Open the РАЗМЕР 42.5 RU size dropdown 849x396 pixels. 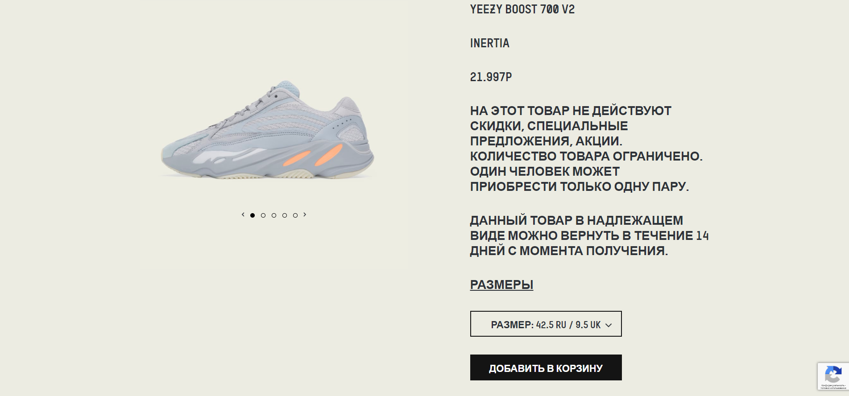coord(546,324)
